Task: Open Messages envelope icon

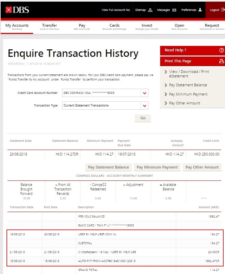Action: (x=174, y=10)
